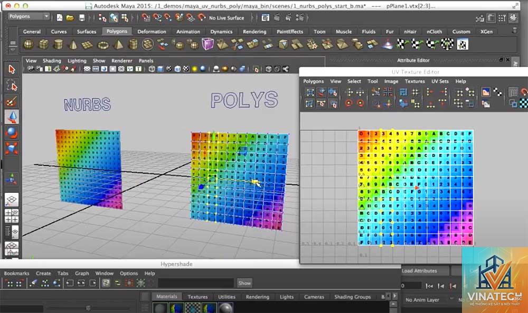Activate the Scale tool cube icon
Screen dimensions: 528x313
point(12,148)
